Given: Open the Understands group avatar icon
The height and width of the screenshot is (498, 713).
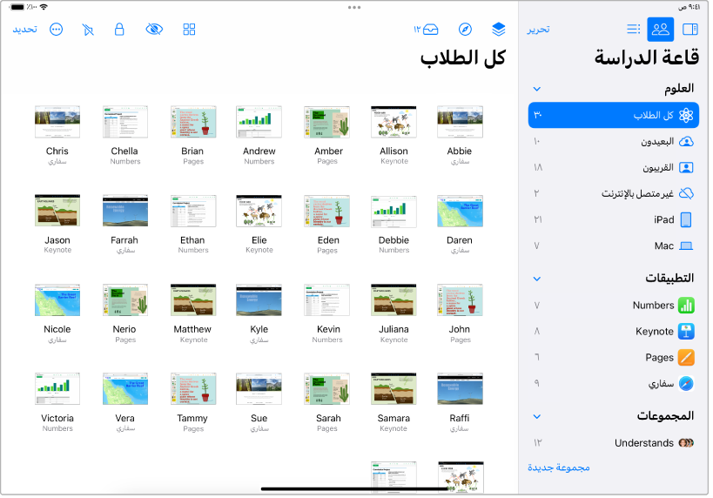Looking at the screenshot, I should tap(686, 442).
